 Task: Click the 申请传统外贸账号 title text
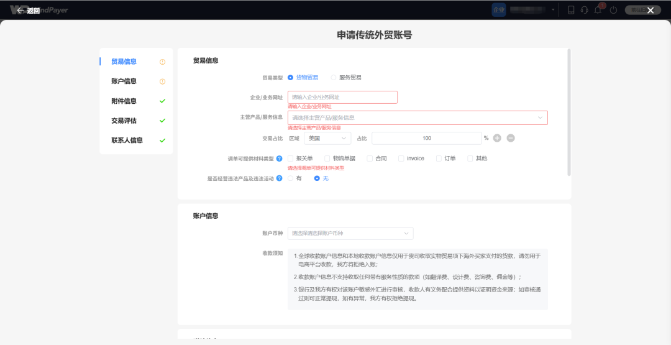tap(375, 35)
